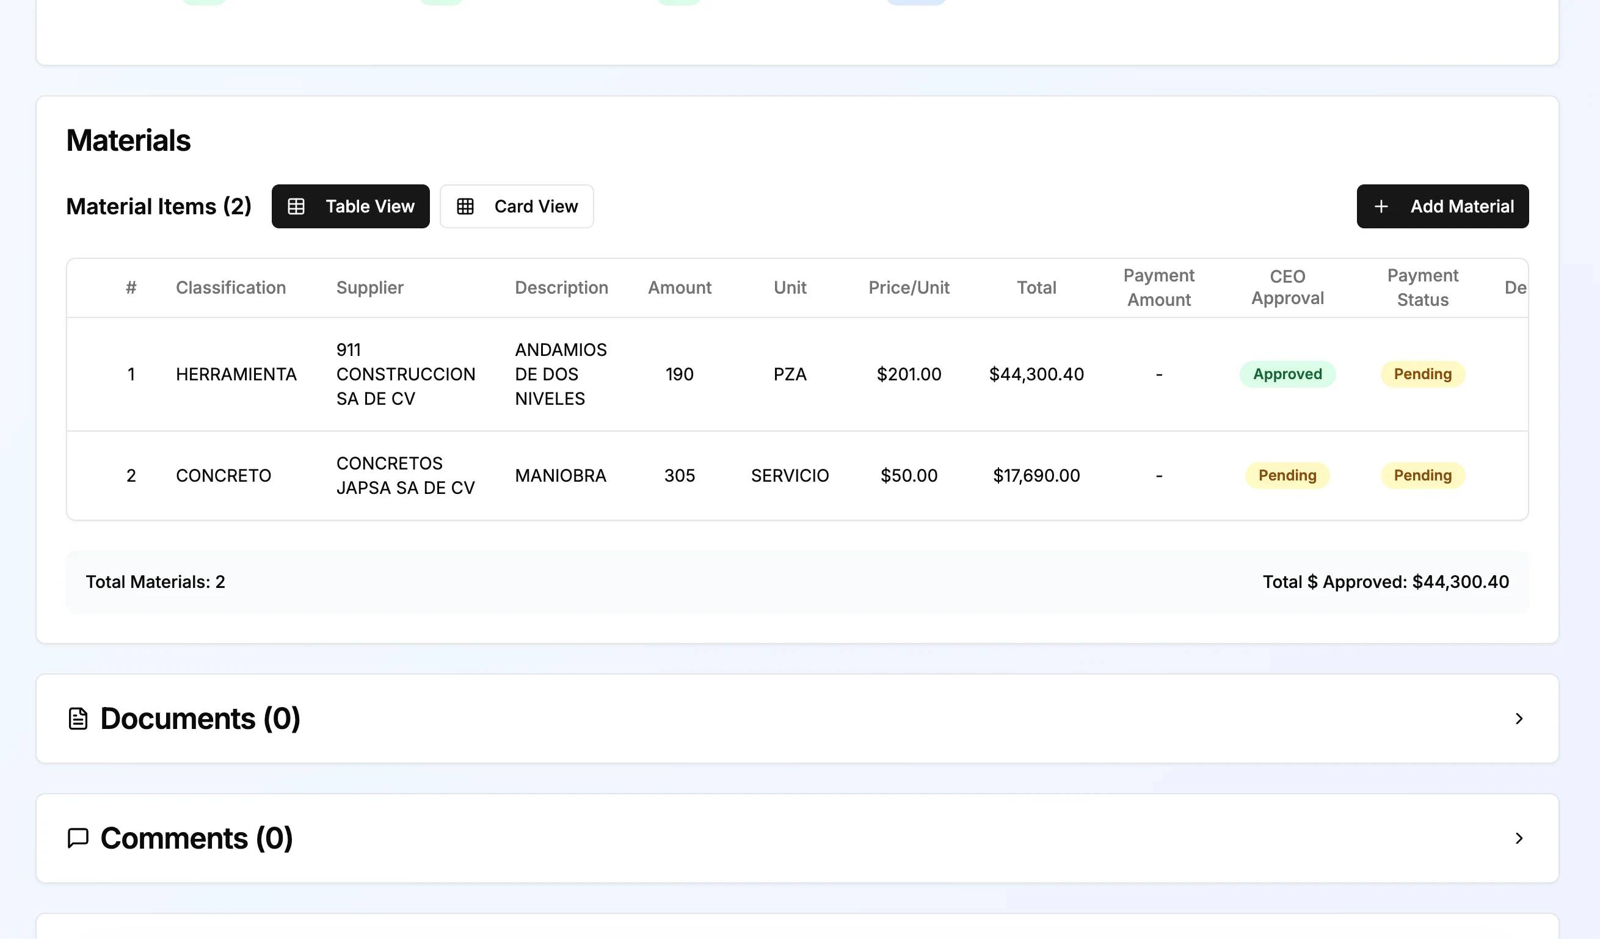Select the CONCRETO classification cell
The width and height of the screenshot is (1600, 939).
[x=224, y=476]
